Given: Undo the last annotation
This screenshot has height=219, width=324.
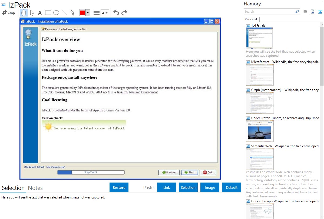Looking at the screenshot, I should pyautogui.click(x=116, y=13).
